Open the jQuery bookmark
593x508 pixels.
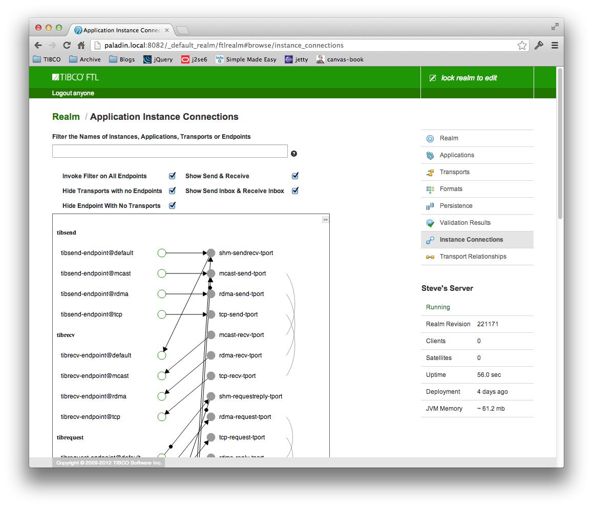tap(158, 59)
